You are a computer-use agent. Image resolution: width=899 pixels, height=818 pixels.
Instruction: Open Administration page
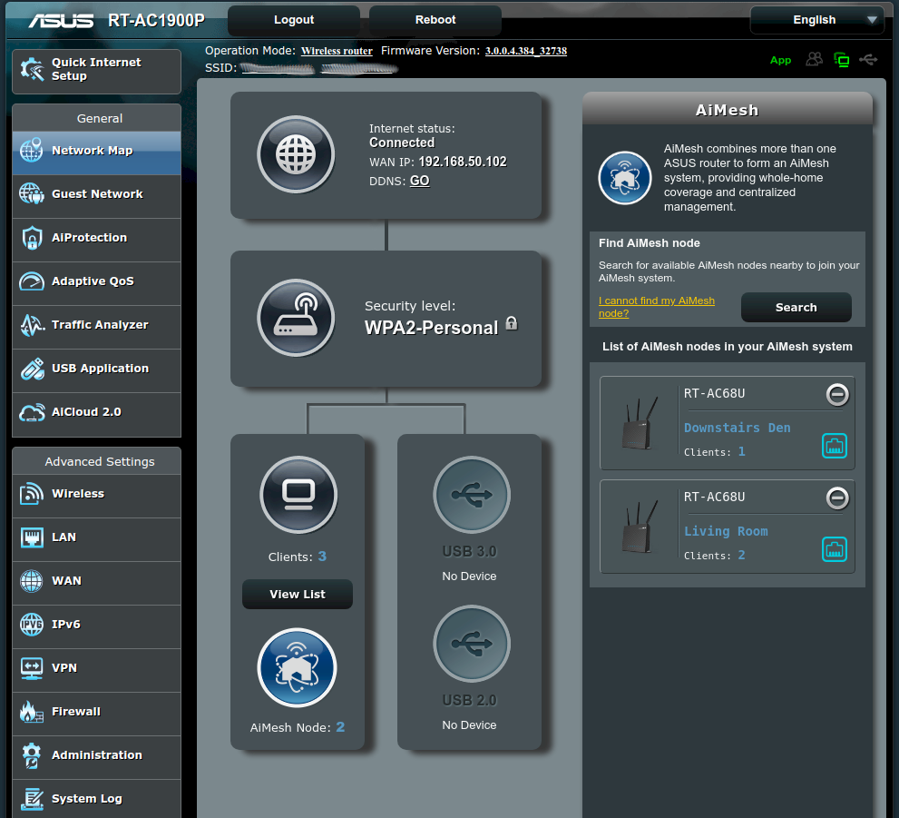coord(96,757)
